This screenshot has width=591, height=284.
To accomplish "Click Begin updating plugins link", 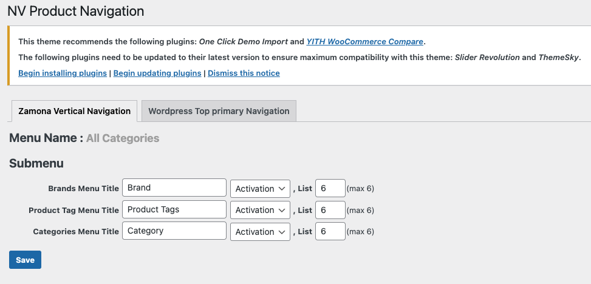I will pyautogui.click(x=157, y=73).
